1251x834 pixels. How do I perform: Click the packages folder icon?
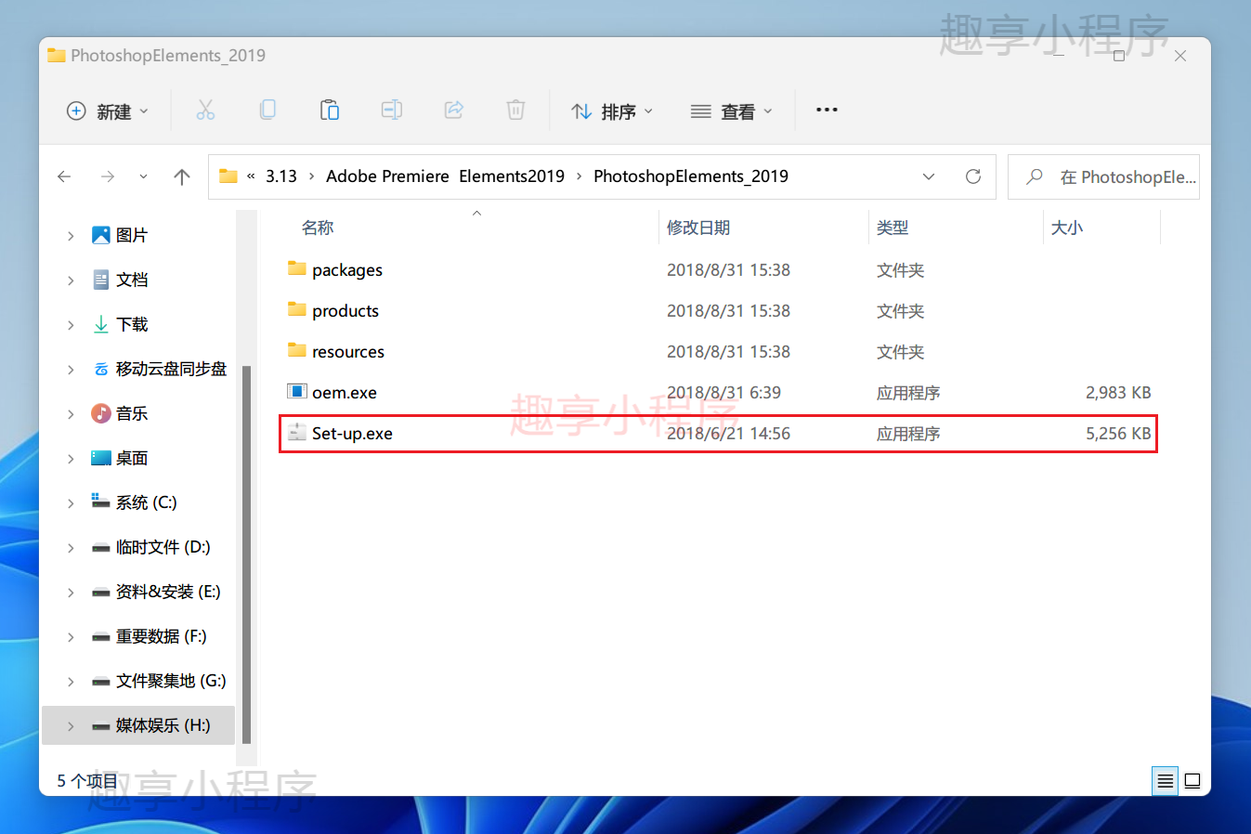tap(297, 268)
